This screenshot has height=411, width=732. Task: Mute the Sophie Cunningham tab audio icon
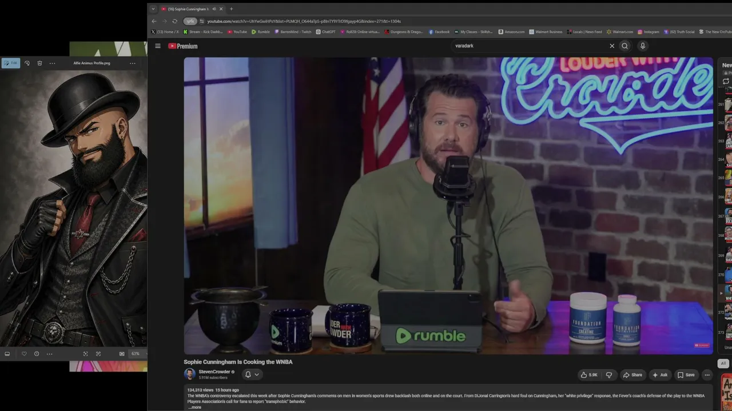pyautogui.click(x=214, y=9)
